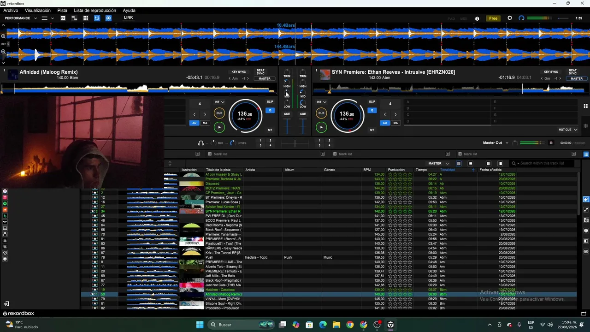Click the LINK button

click(x=128, y=18)
